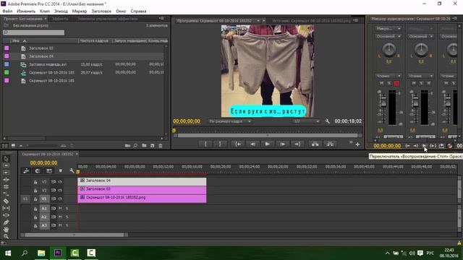Viewport: 463px width, 260px height.
Task: Solo audio track A2
Action: (67, 217)
